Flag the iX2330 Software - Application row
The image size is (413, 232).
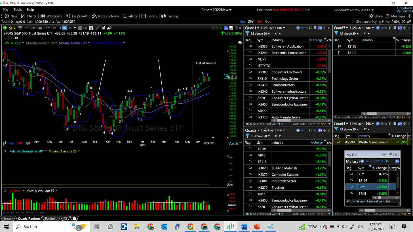tap(250, 46)
